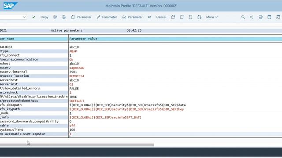The width and height of the screenshot is (282, 158).
Task: Click the last toolbar icon on the right edge
Action: pyautogui.click(x=278, y=17)
